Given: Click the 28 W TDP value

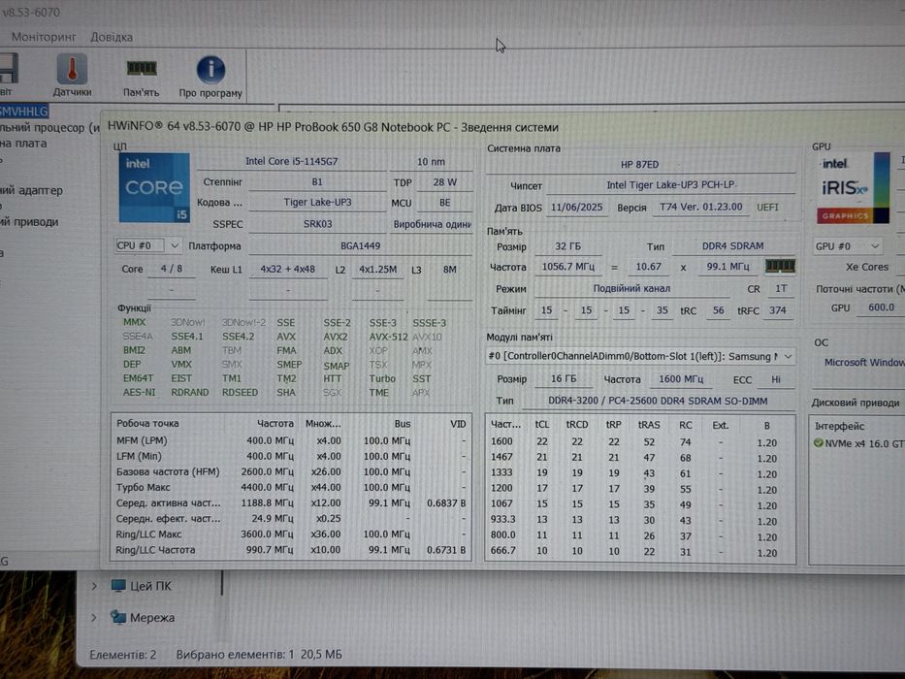Looking at the screenshot, I should click(x=445, y=182).
